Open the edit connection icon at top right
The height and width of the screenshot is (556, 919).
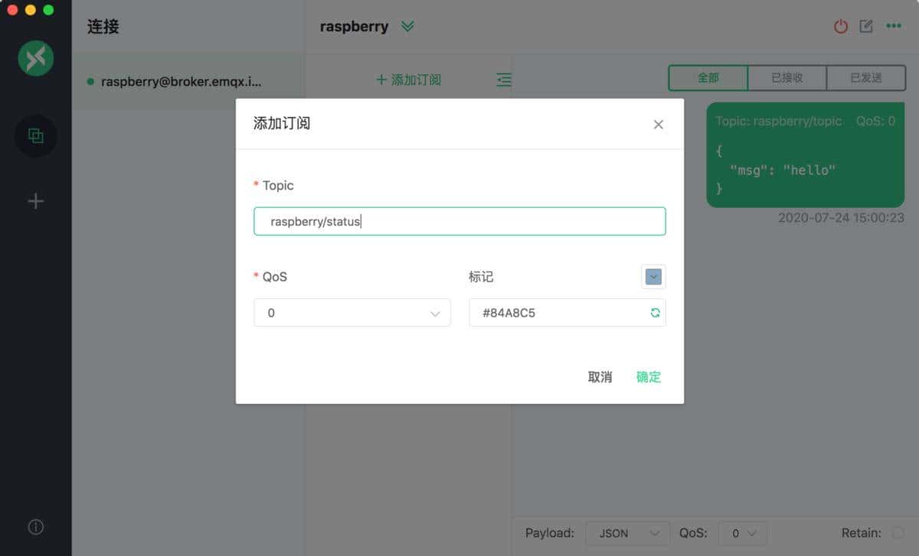[866, 25]
